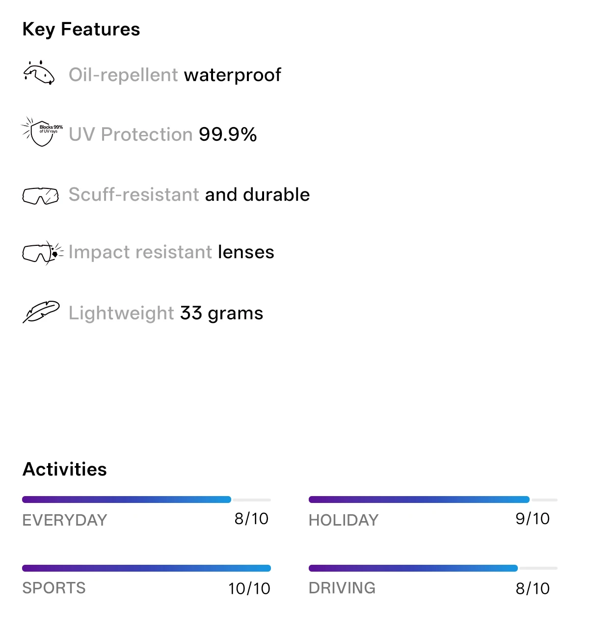Click the scuff-resistant goggle icon
Screen dimensions: 589x632
point(40,196)
